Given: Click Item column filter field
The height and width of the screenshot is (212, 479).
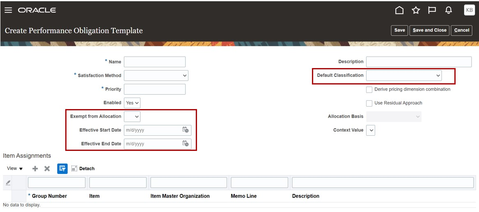Looking at the screenshot, I should pyautogui.click(x=118, y=182).
